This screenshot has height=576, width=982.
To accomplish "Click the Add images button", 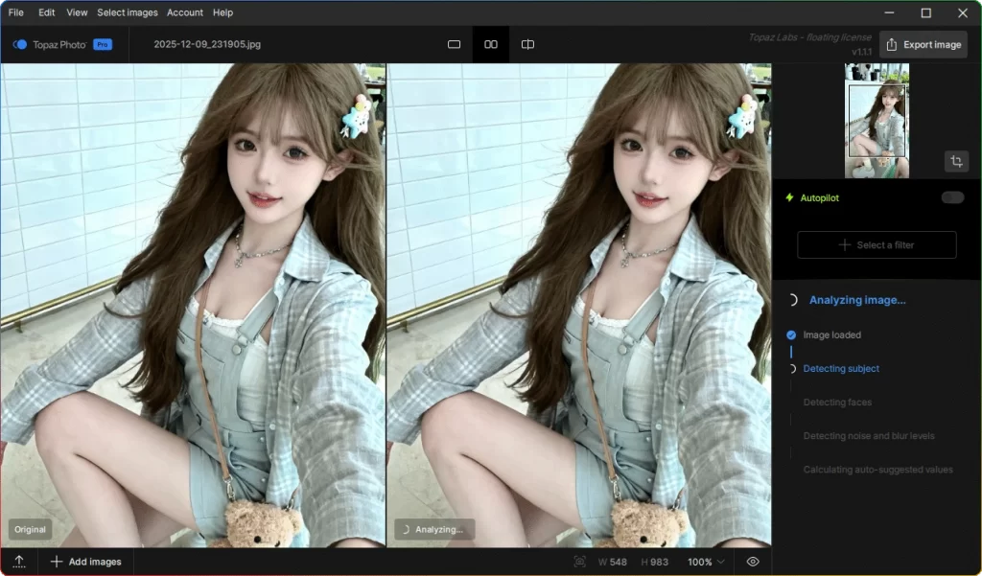I will (x=86, y=561).
